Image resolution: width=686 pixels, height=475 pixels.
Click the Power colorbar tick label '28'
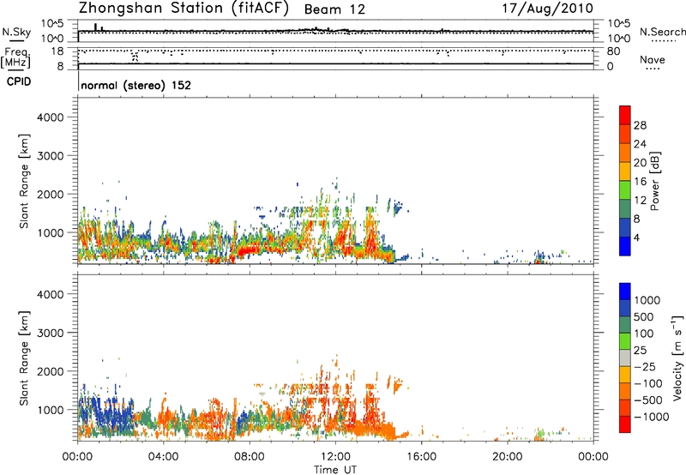pos(640,125)
